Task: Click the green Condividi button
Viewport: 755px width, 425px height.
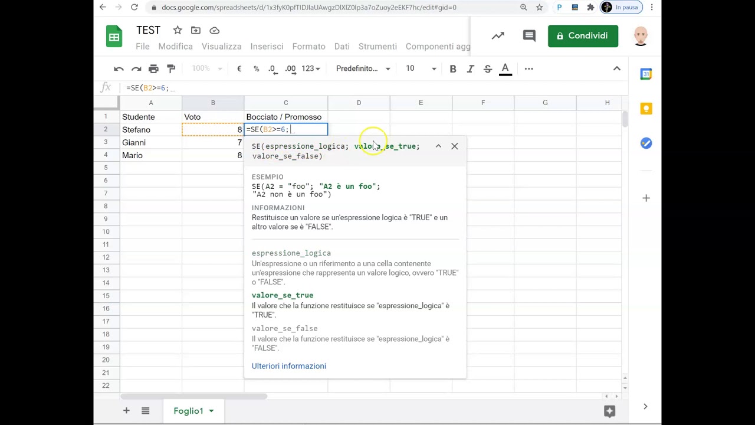Action: coord(583,36)
